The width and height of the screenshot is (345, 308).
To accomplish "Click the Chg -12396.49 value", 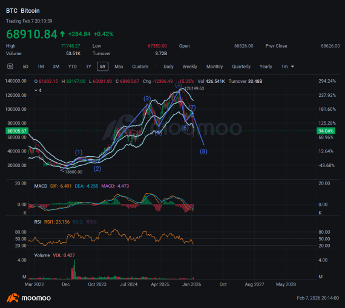I will pos(158,82).
